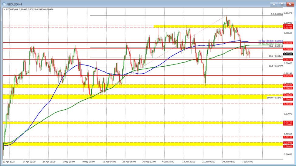This screenshot has width=296, height=166.
Task: Click the small triangle before NZDUSD,H4 header
Action: click(x=4, y=9)
